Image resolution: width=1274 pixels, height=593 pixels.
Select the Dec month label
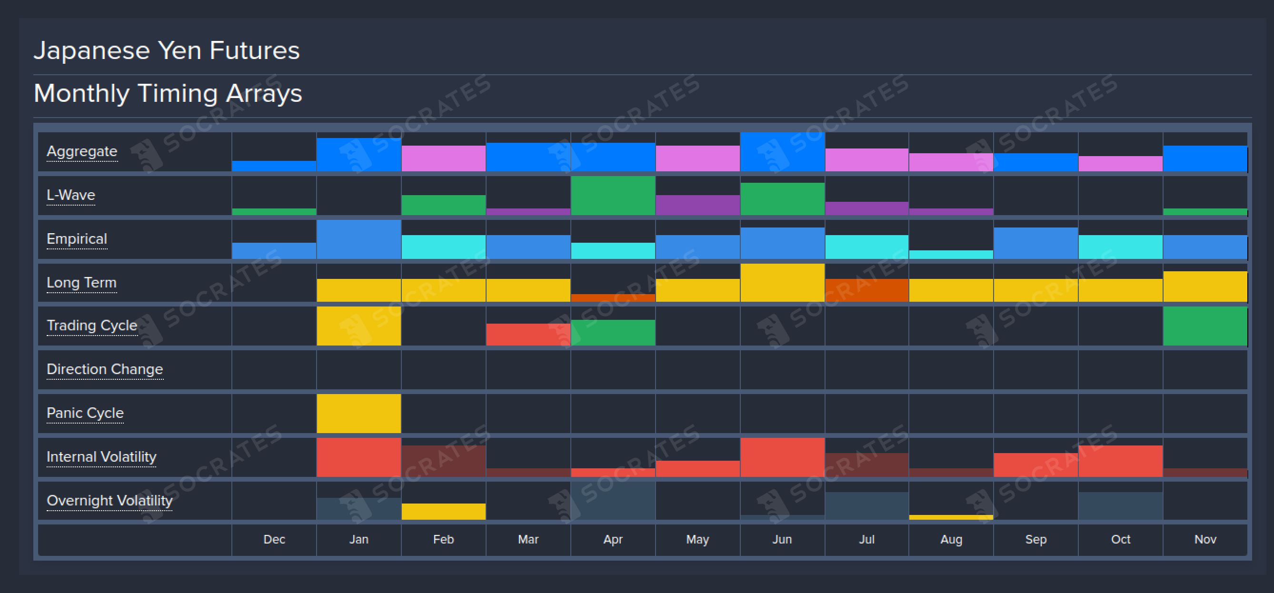tap(274, 539)
